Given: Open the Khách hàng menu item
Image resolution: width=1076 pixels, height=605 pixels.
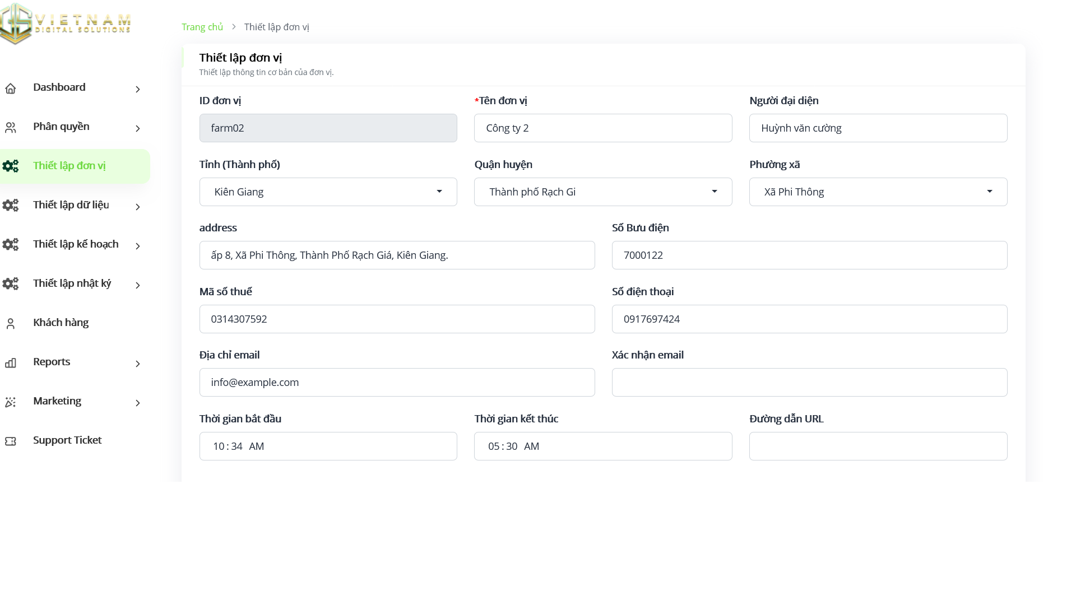Looking at the screenshot, I should [x=61, y=323].
